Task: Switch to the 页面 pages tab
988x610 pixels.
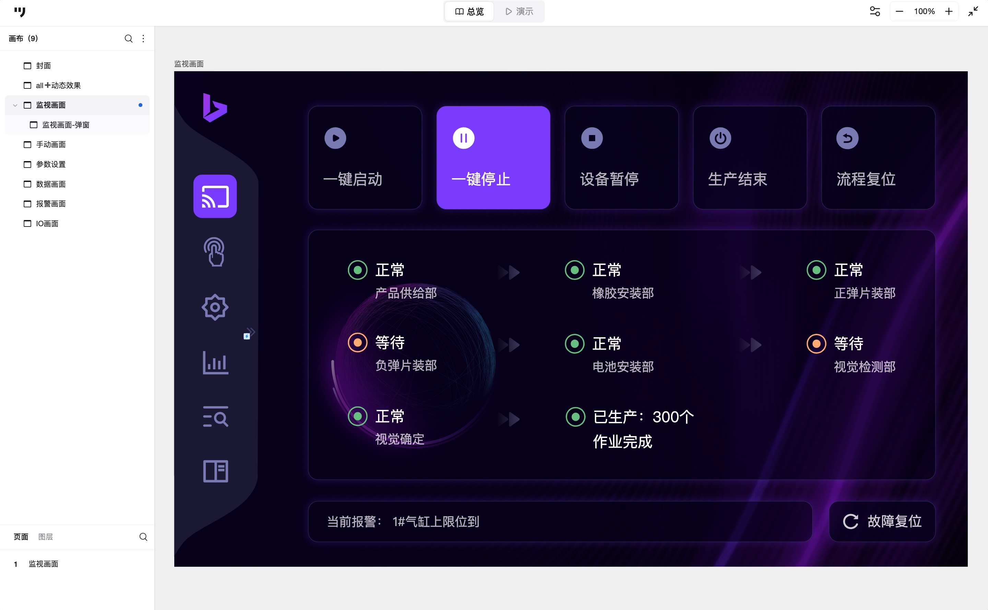Action: click(x=21, y=537)
